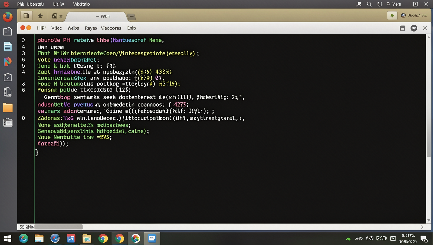Click the red logo in the top-left corner
The image size is (433, 245).
coord(6,4)
